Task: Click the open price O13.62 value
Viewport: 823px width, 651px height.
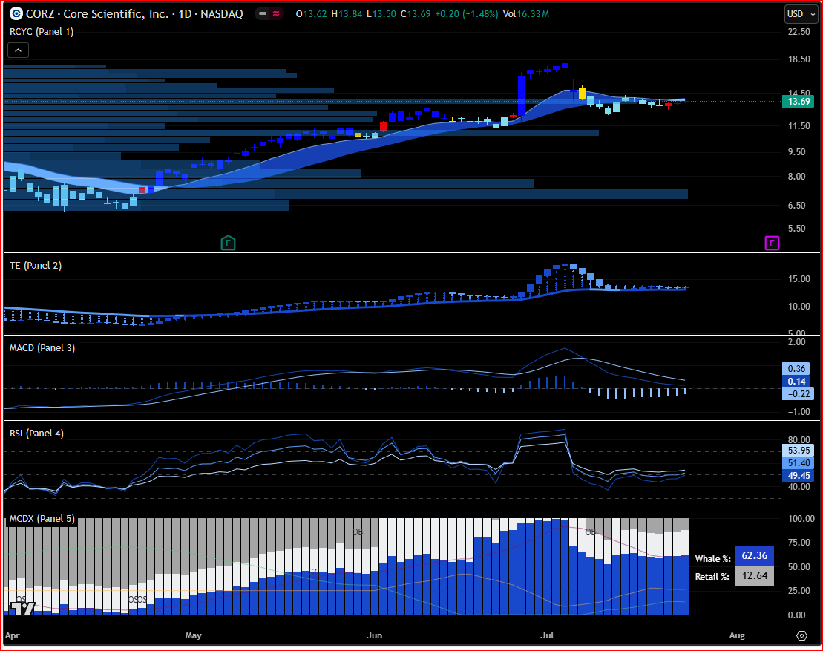Action: tap(311, 14)
